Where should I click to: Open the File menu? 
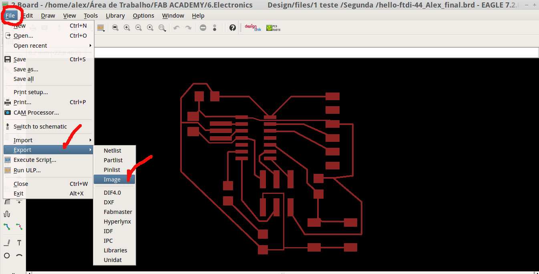10,16
